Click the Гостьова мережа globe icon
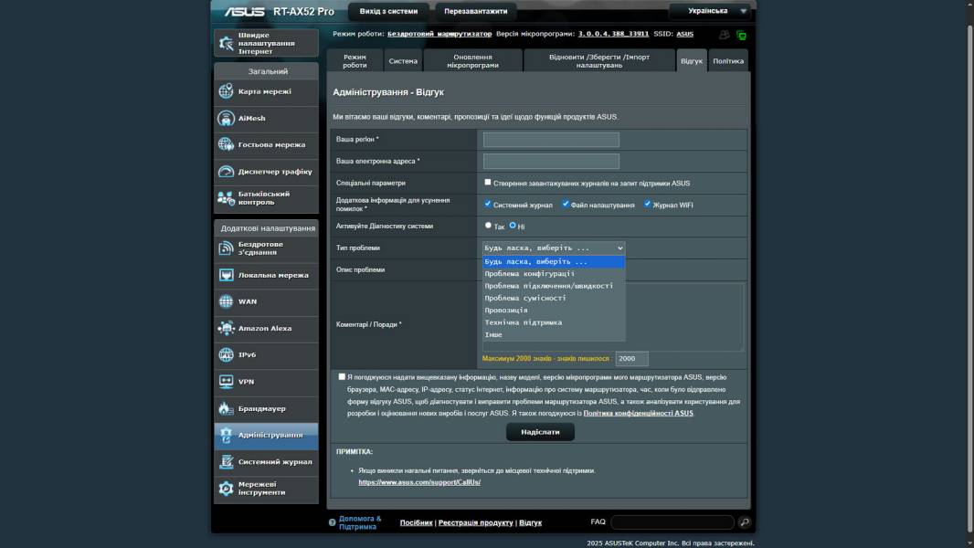The height and width of the screenshot is (548, 974). (226, 144)
